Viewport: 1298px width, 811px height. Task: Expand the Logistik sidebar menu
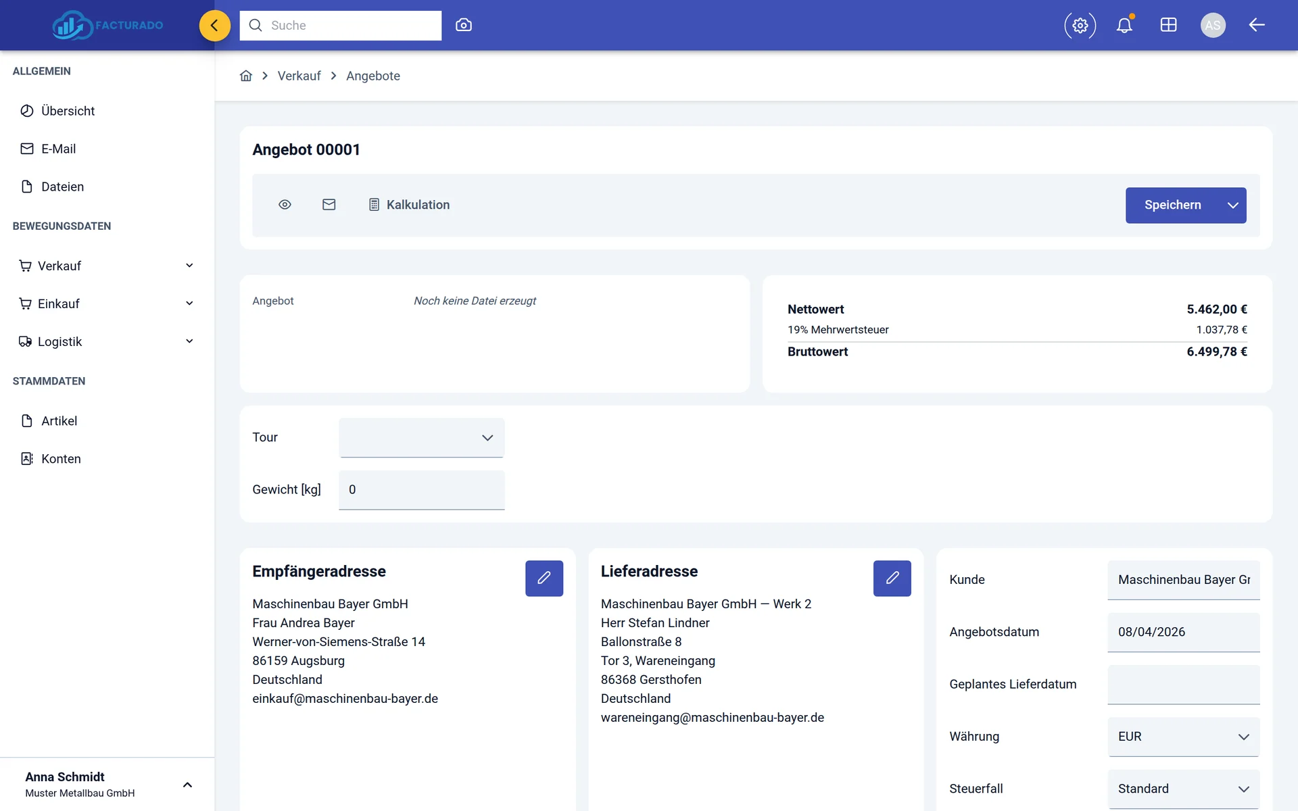click(107, 341)
